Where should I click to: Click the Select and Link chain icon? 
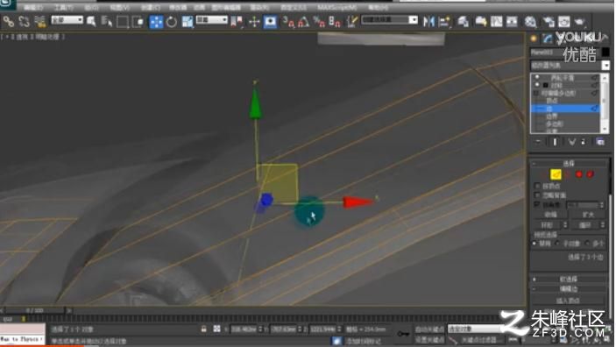pyautogui.click(x=8, y=21)
